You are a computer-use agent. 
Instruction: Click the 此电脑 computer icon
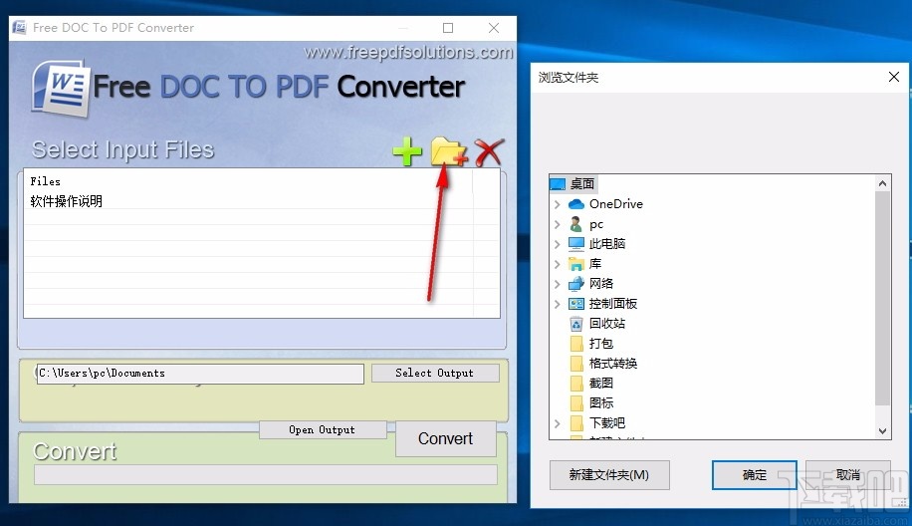click(x=575, y=244)
